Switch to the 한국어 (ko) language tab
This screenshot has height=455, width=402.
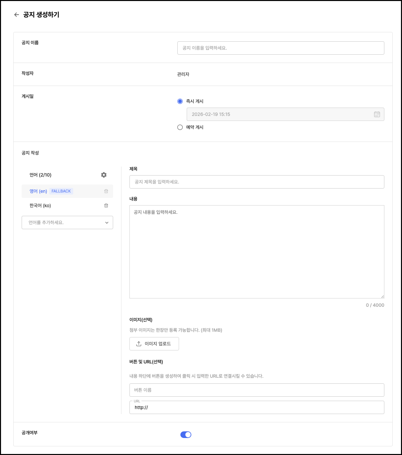40,206
